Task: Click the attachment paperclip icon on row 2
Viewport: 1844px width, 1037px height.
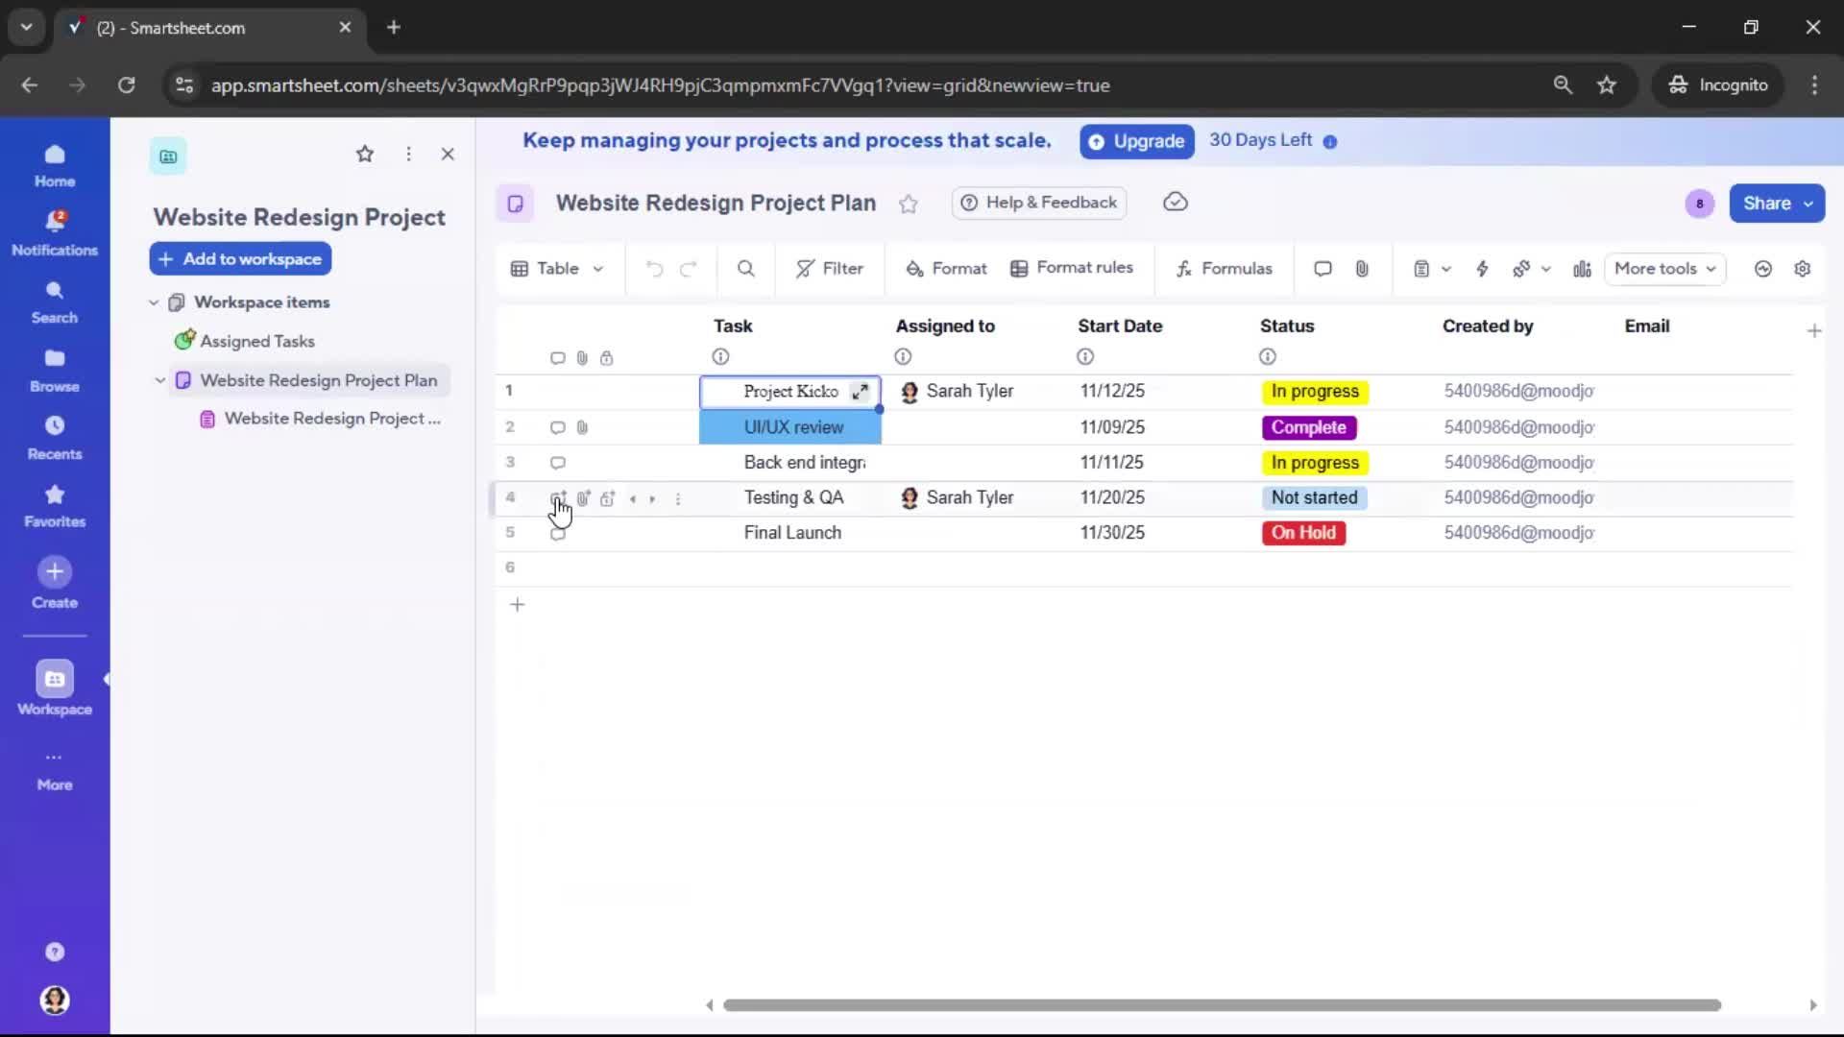Action: point(583,427)
